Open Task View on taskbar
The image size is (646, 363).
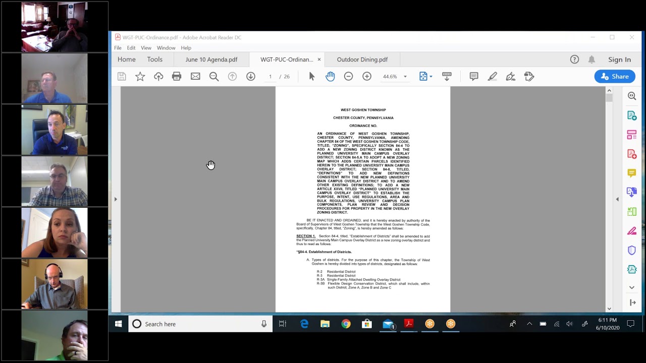283,324
